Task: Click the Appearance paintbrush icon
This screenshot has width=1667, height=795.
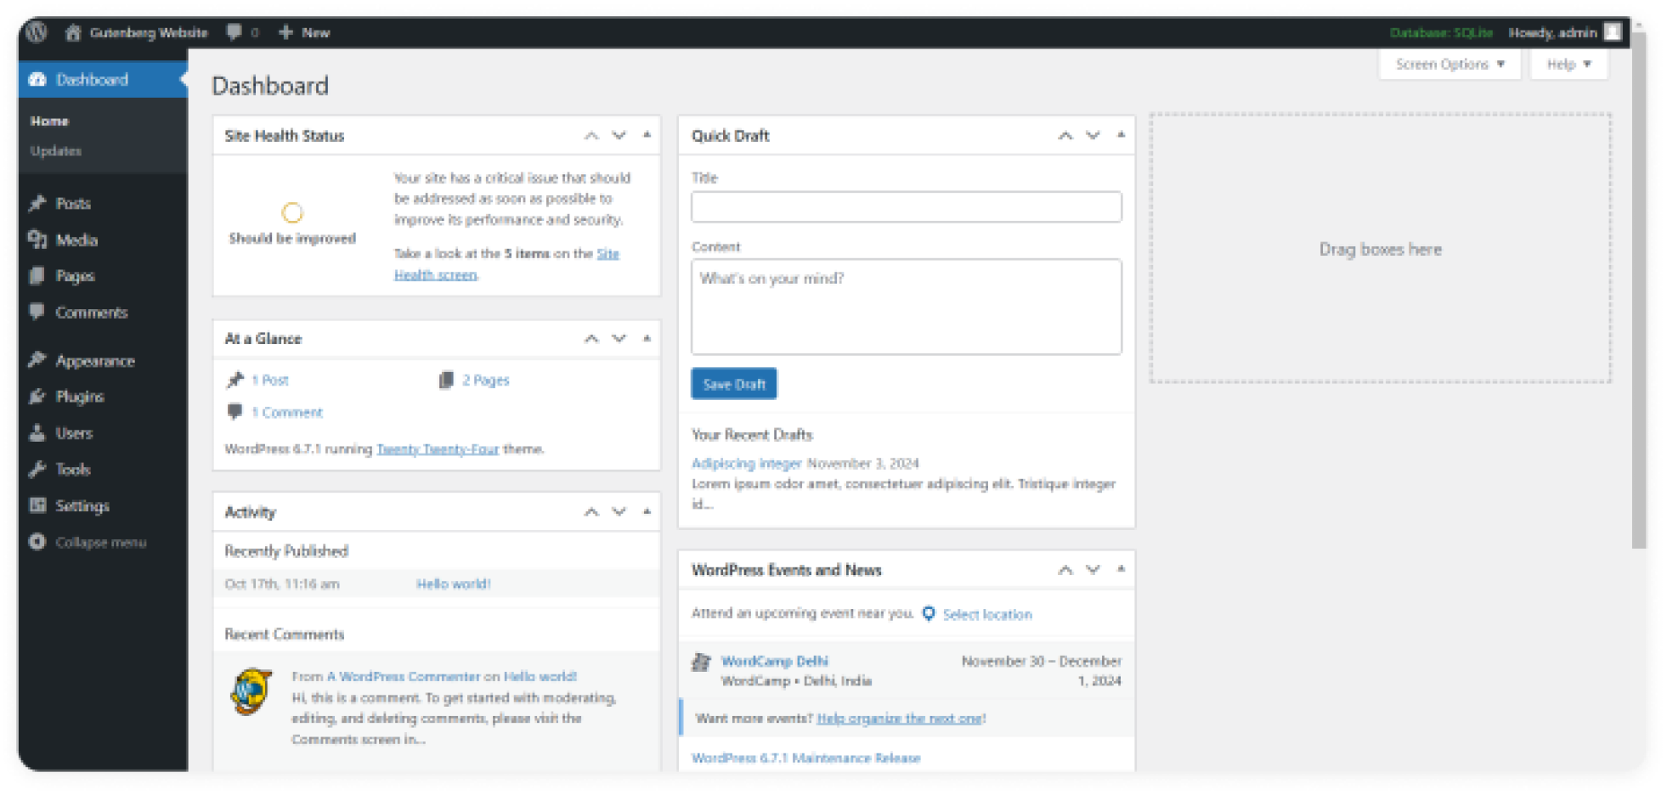Action: click(x=37, y=360)
